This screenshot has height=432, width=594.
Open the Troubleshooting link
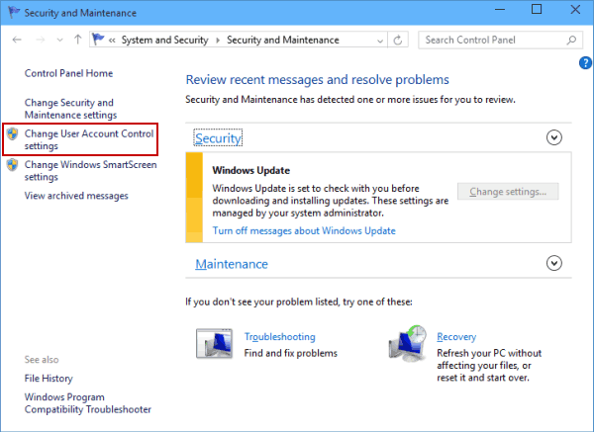pyautogui.click(x=279, y=337)
